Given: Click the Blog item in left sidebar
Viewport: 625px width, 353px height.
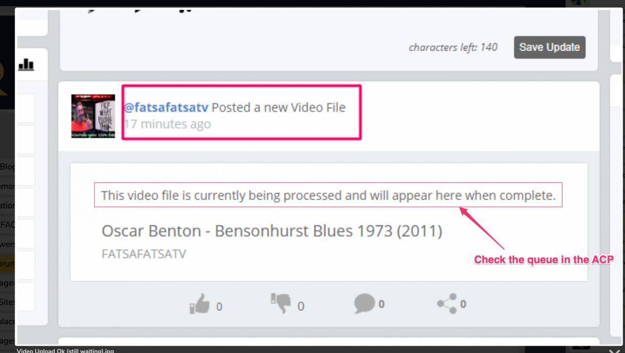Looking at the screenshot, I should 8,167.
